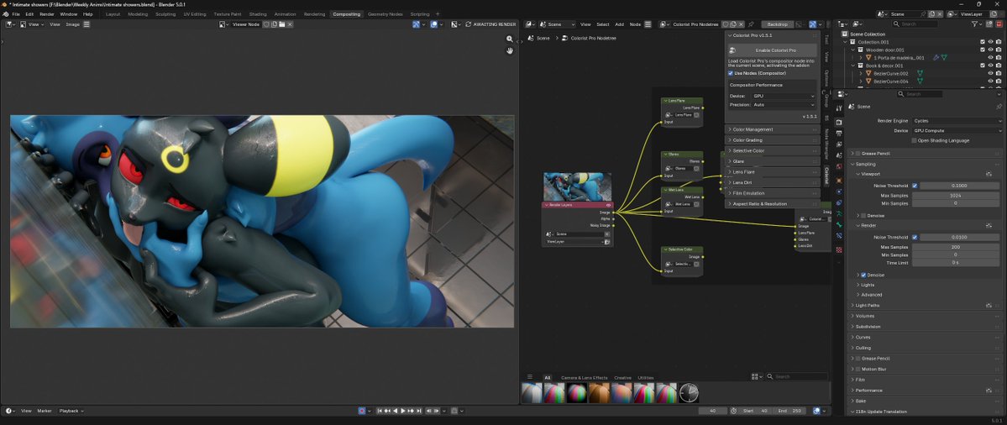The width and height of the screenshot is (1007, 425).
Task: Toggle Render Noise Threshold checkbox
Action: 915,237
